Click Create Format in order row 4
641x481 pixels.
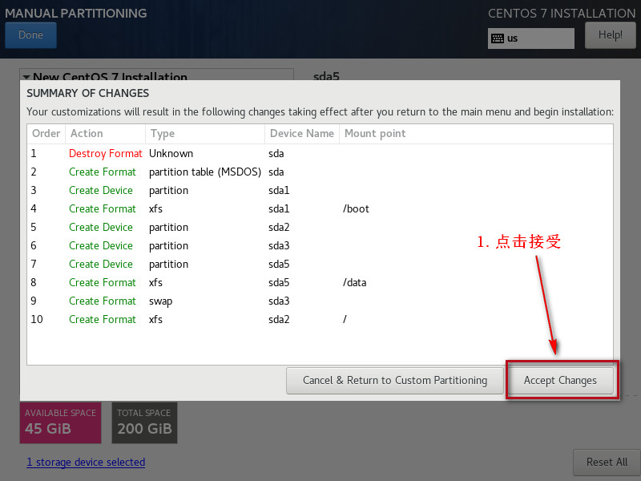103,208
